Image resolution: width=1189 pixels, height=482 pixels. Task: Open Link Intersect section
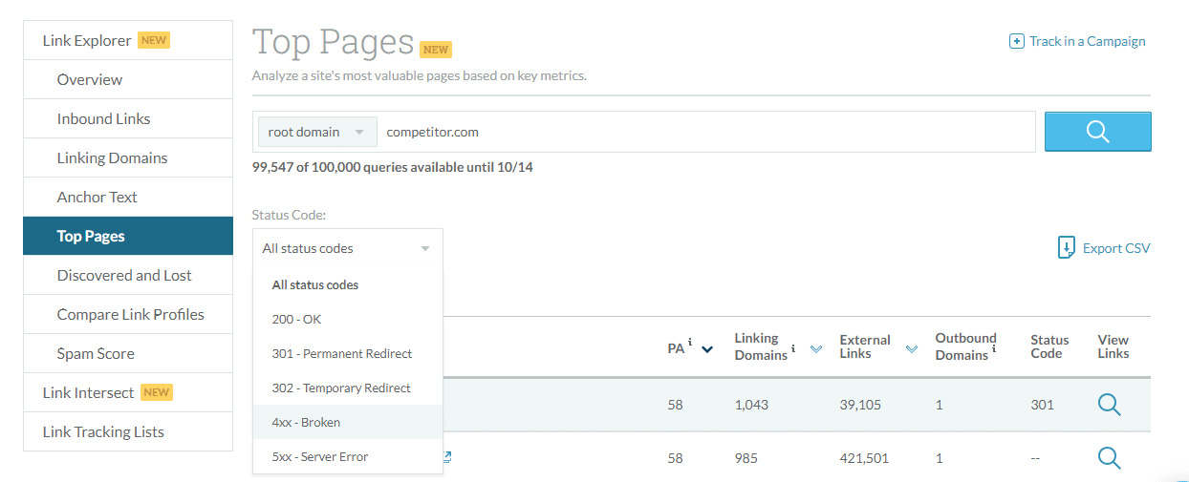pyautogui.click(x=88, y=392)
